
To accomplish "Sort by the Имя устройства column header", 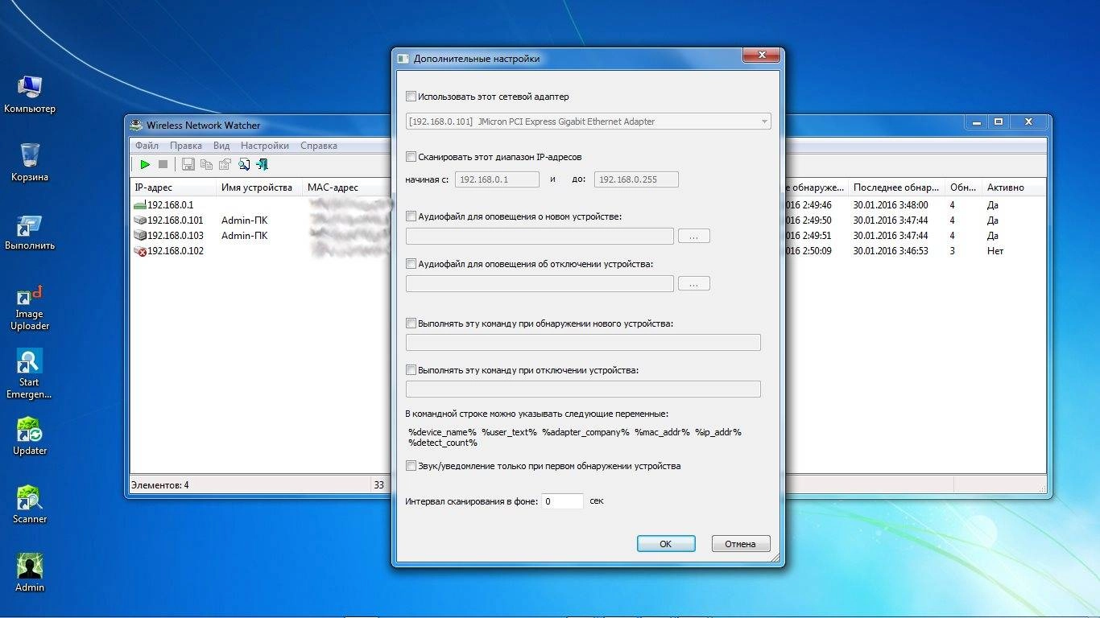I will pos(260,187).
